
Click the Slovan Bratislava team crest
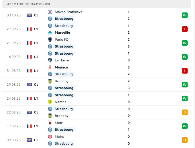pyautogui.click(x=50, y=12)
